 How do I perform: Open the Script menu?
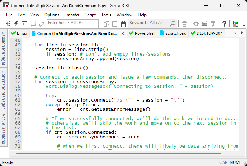[x=90, y=15]
